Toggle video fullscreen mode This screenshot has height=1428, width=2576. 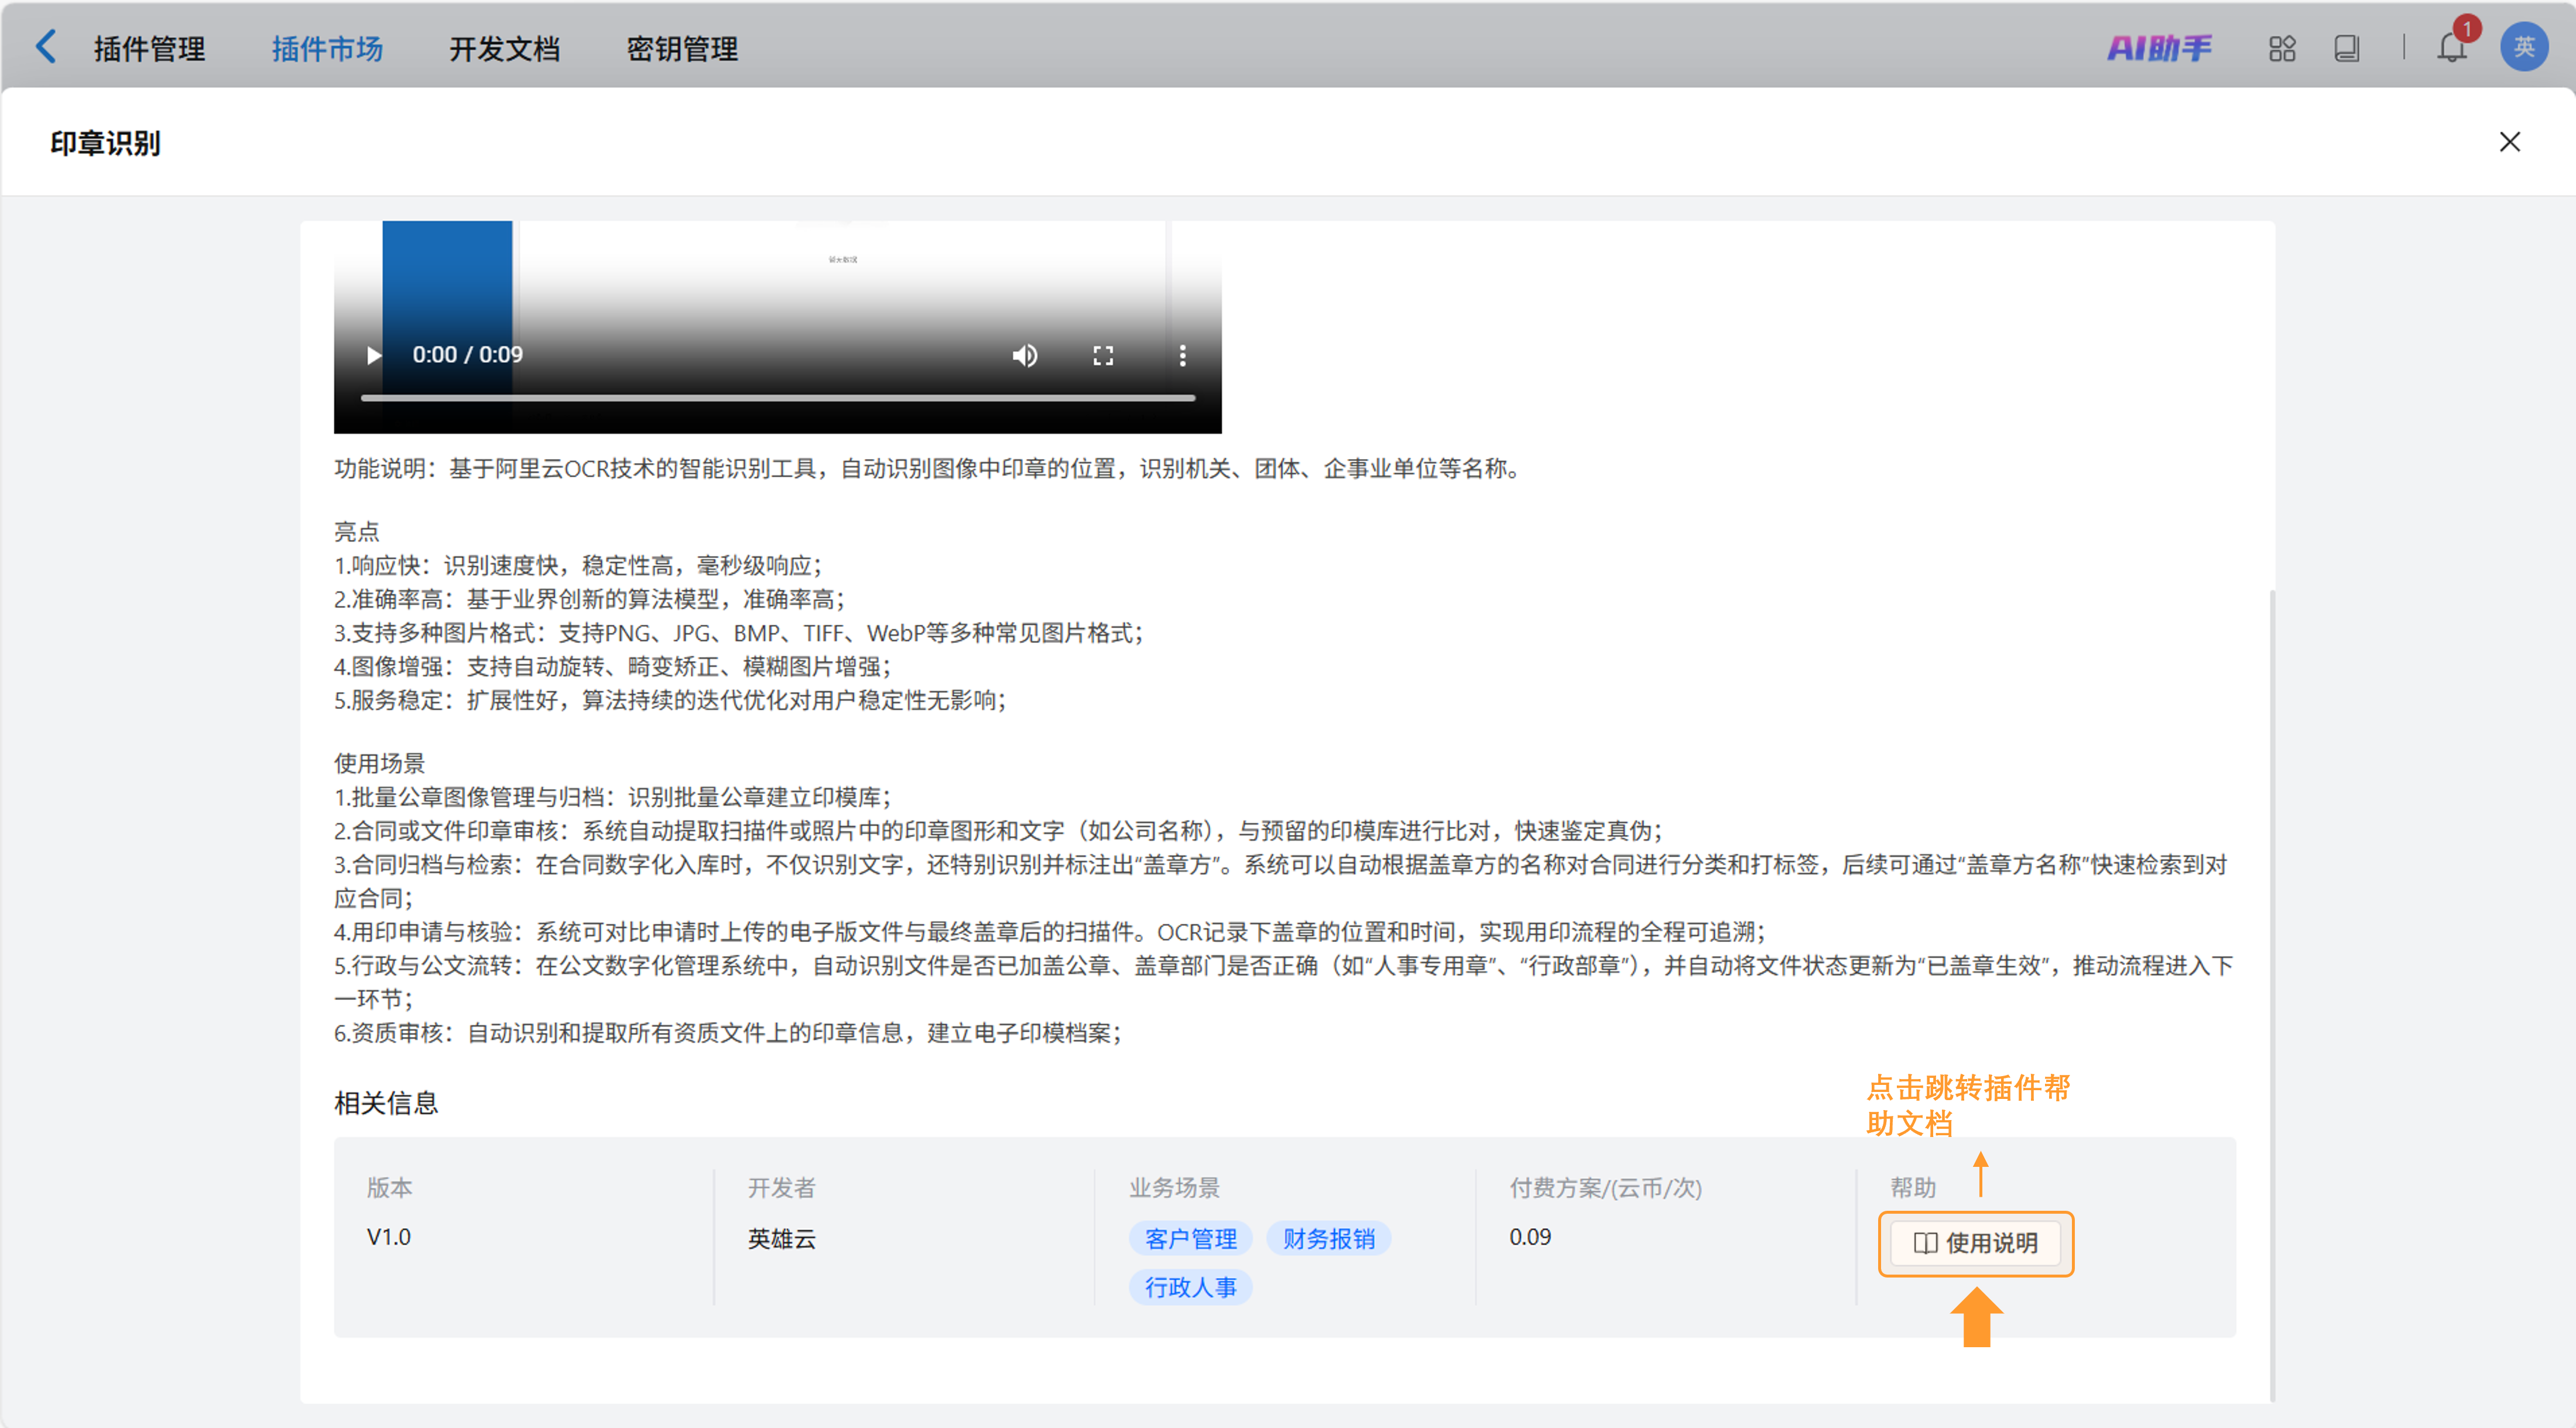1103,355
